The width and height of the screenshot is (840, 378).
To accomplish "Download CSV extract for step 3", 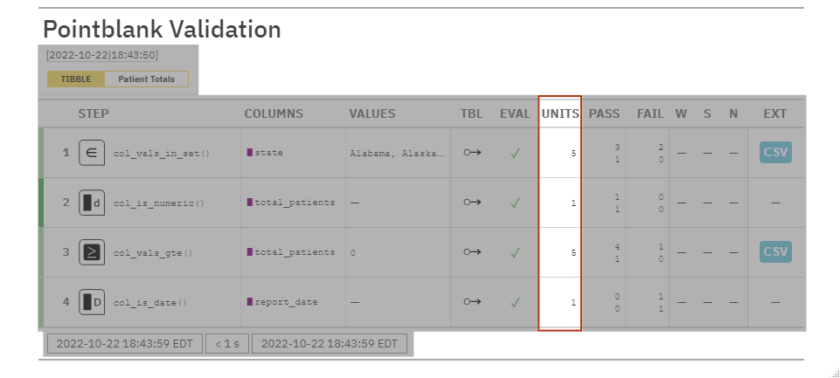I will coord(774,253).
